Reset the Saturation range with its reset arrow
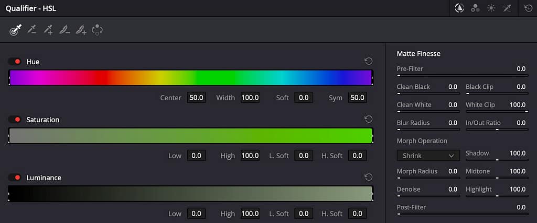This screenshot has height=223, width=537. click(369, 120)
